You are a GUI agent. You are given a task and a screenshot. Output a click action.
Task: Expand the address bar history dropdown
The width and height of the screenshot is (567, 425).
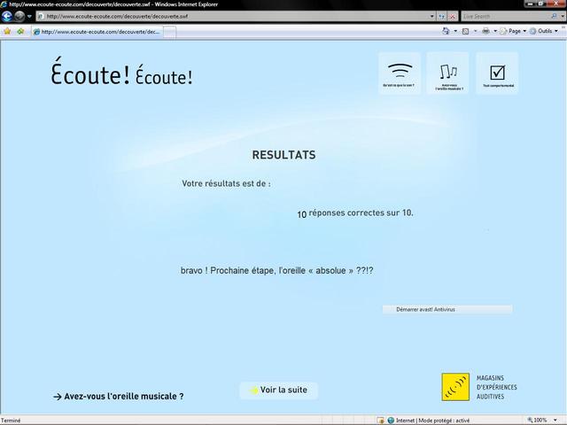[431, 16]
